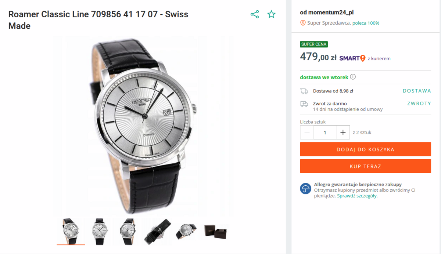Click the free returns truck icon
The height and width of the screenshot is (254, 441).
pyautogui.click(x=304, y=104)
